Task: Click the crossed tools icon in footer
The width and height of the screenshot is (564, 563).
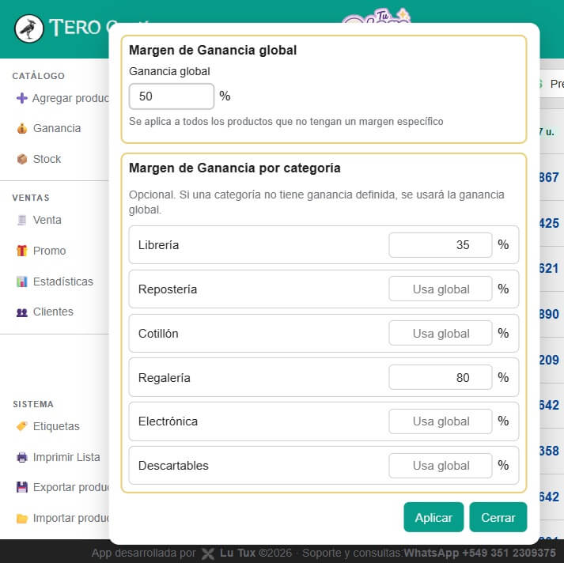Action: pyautogui.click(x=208, y=554)
